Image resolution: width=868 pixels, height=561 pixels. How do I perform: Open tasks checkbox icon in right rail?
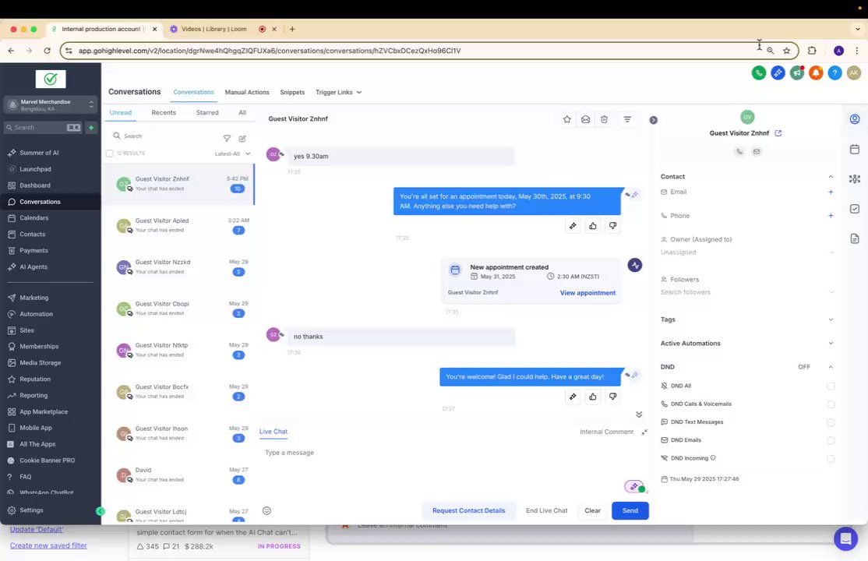855,209
